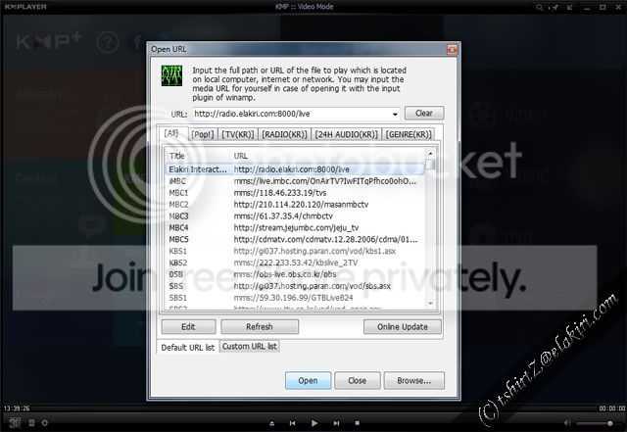
Task: Select the KBS1 entry
Action: pos(295,251)
